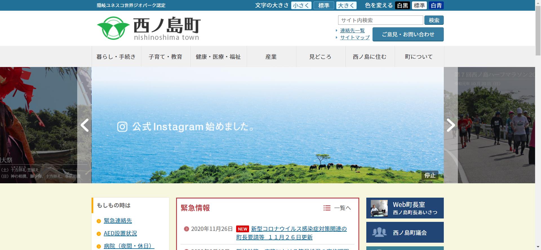Open the 病院（夜間・休日） link
Screen dimensions: 541x250
(x=129, y=246)
